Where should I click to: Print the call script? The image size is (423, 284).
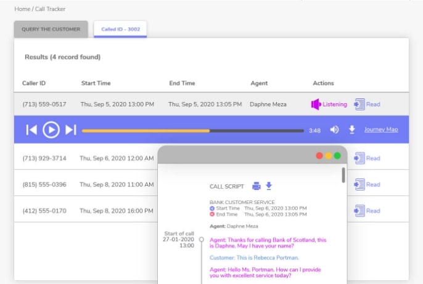point(257,186)
